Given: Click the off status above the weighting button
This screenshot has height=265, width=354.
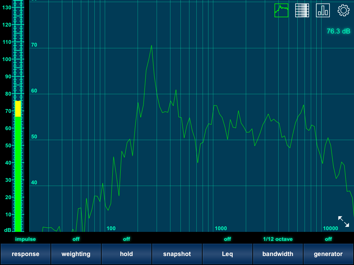Looking at the screenshot, I should 76,239.
